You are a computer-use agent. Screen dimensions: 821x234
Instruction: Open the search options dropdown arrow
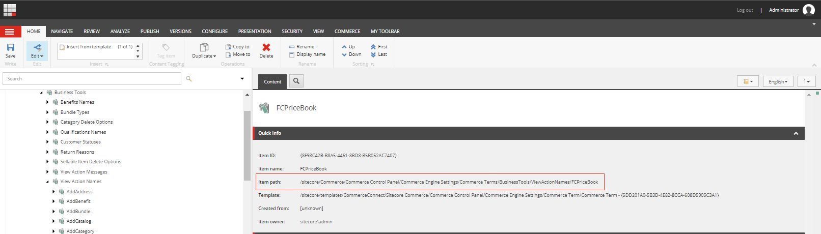[242, 79]
